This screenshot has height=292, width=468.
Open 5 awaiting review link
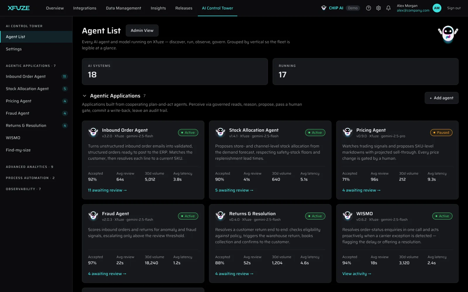pos(234,190)
